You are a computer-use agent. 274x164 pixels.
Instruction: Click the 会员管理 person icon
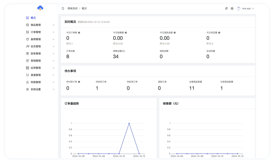coord(28,47)
